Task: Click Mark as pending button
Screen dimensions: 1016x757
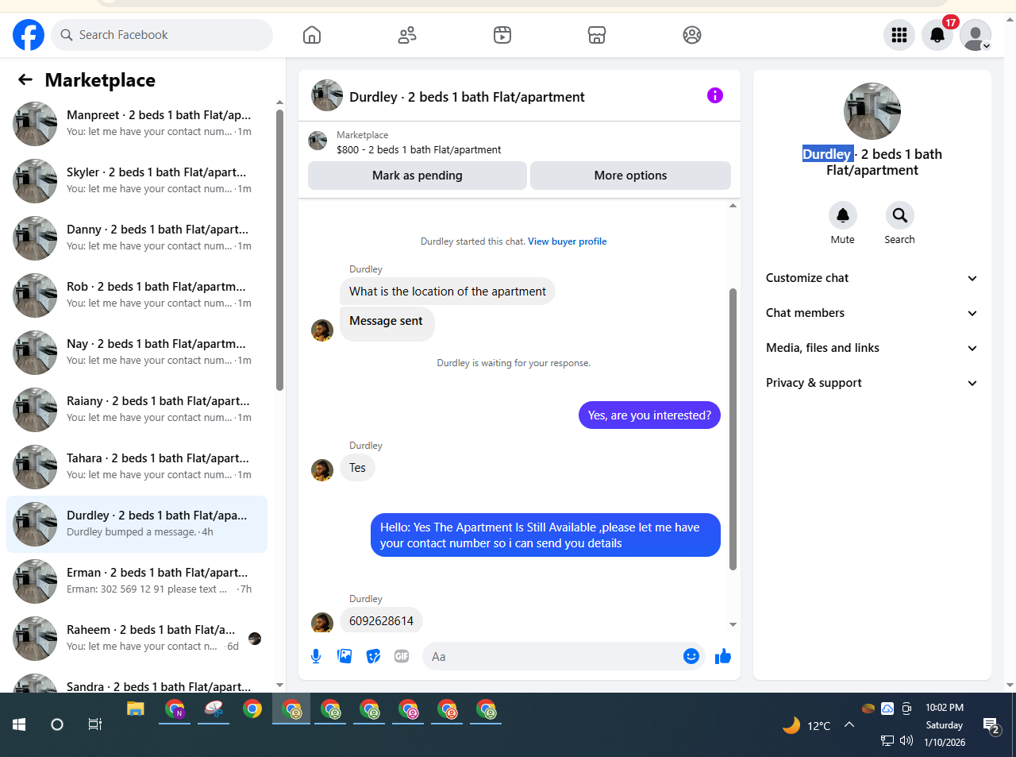Action: point(418,176)
